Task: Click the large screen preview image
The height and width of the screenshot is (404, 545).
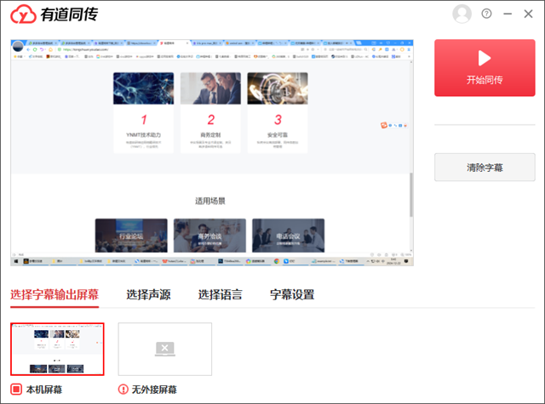Action: [x=212, y=153]
